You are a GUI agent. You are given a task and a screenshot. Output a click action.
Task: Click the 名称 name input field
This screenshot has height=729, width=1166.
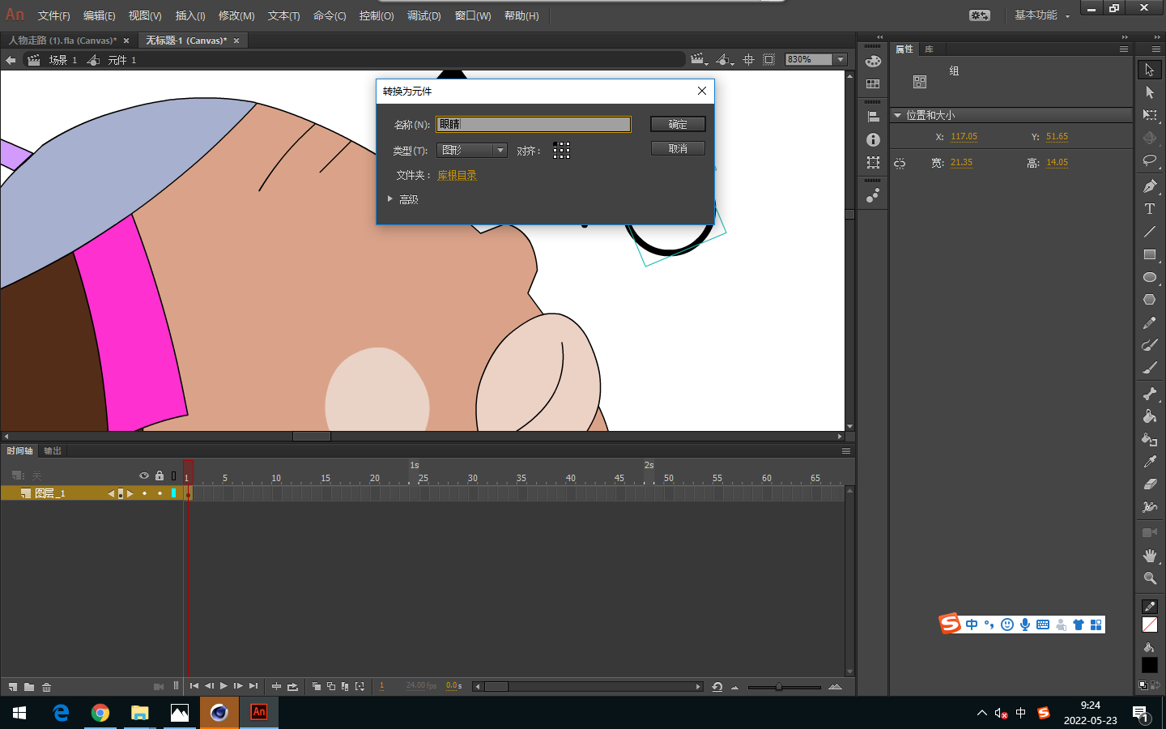(534, 124)
